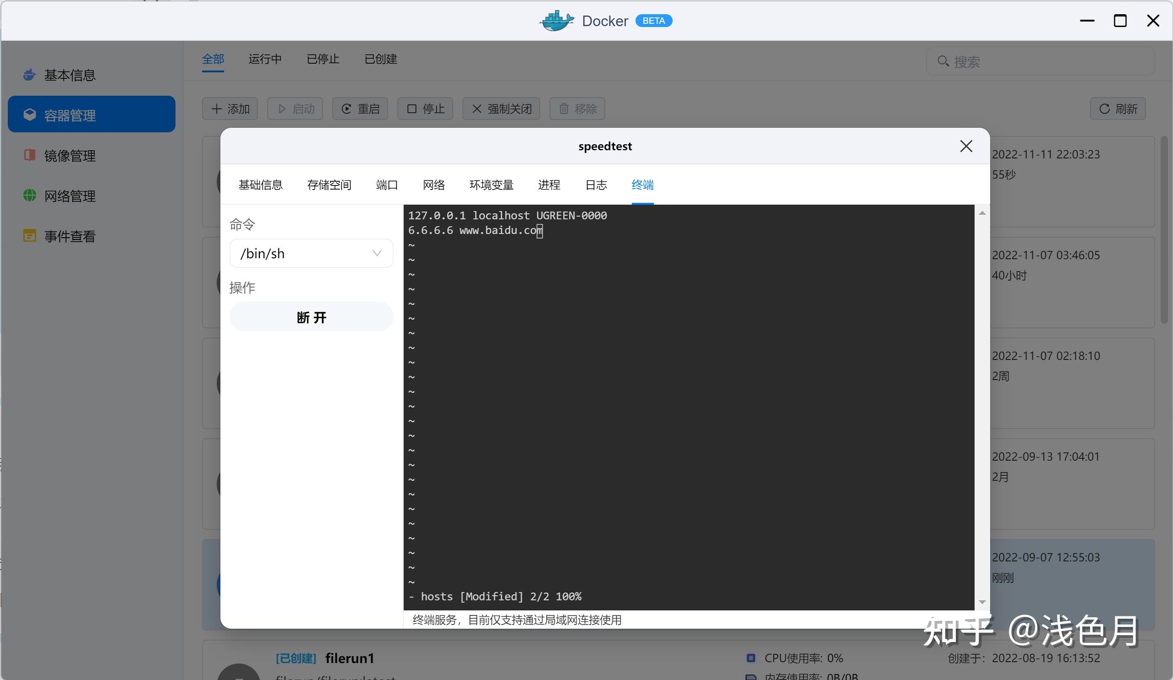Close the speedtest dialog
The image size is (1173, 680).
click(966, 146)
